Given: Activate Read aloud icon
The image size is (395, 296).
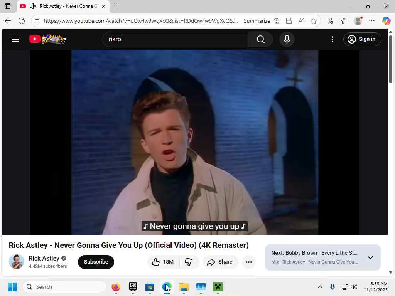Looking at the screenshot, I should (301, 21).
